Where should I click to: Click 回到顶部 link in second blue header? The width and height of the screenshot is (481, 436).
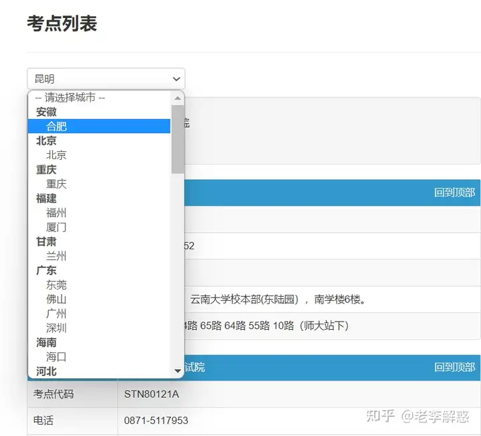point(454,367)
